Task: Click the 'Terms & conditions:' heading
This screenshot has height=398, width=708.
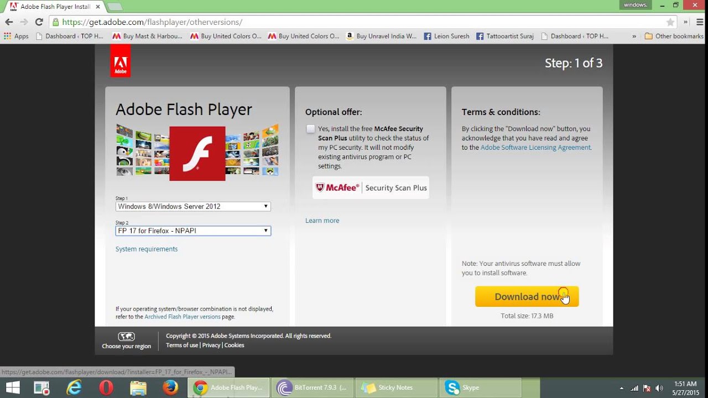Action: 501,112
